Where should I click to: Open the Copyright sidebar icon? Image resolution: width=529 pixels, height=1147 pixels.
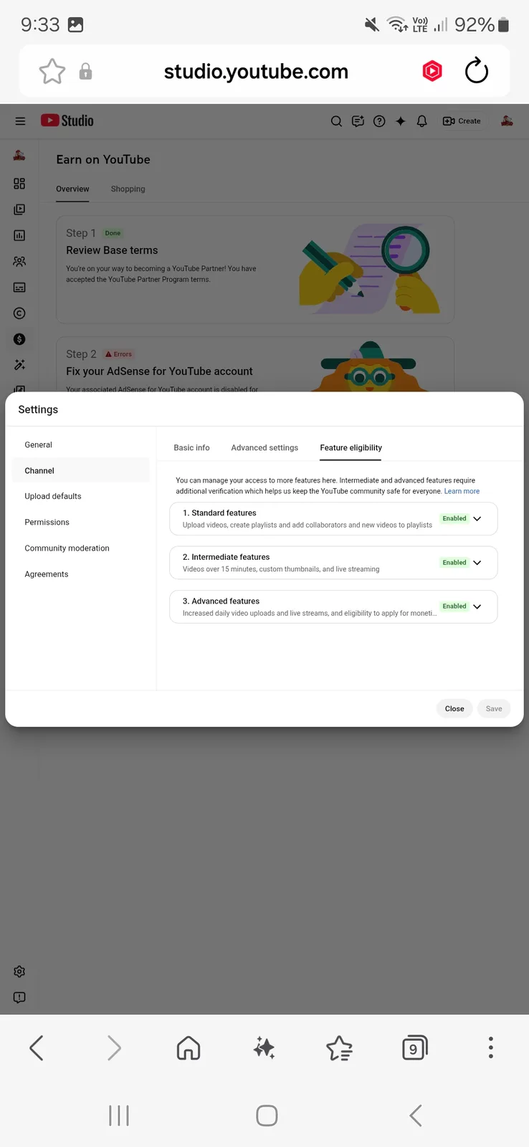[x=19, y=313]
